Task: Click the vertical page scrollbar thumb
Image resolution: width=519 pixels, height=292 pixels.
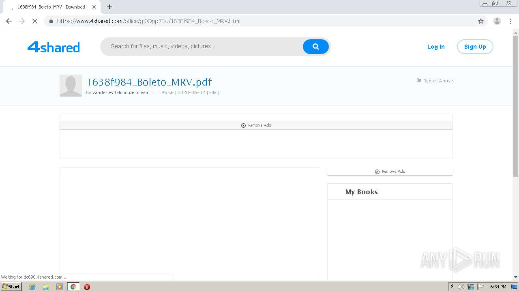Action: click(x=516, y=105)
